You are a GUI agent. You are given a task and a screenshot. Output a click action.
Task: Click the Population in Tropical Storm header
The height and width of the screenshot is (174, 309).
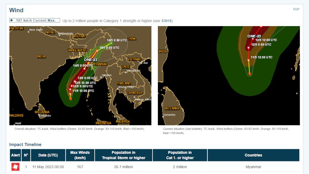click(x=124, y=155)
